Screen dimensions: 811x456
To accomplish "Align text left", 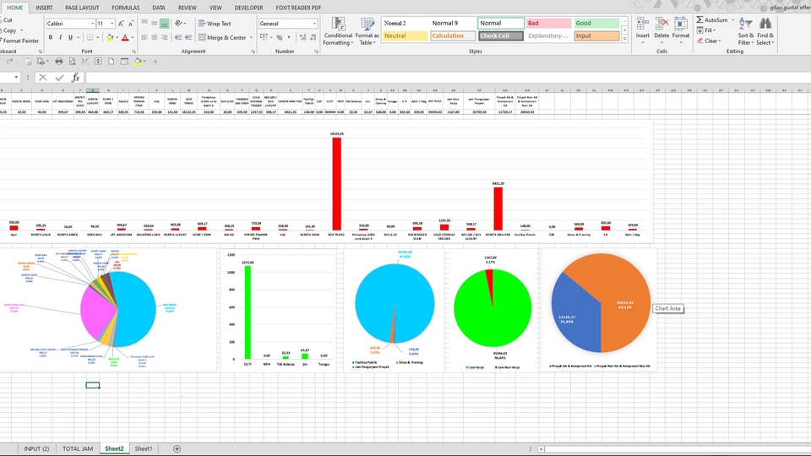I will tap(144, 37).
